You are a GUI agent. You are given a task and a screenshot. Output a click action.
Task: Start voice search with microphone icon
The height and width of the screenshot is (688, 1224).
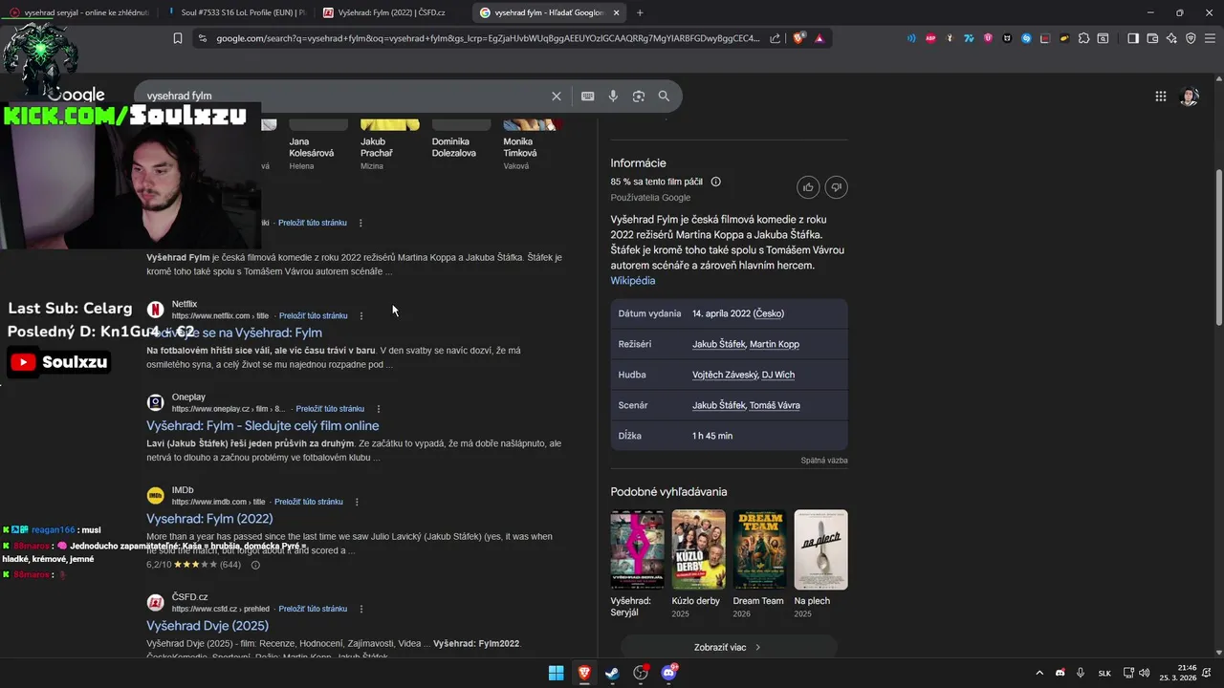pyautogui.click(x=613, y=96)
